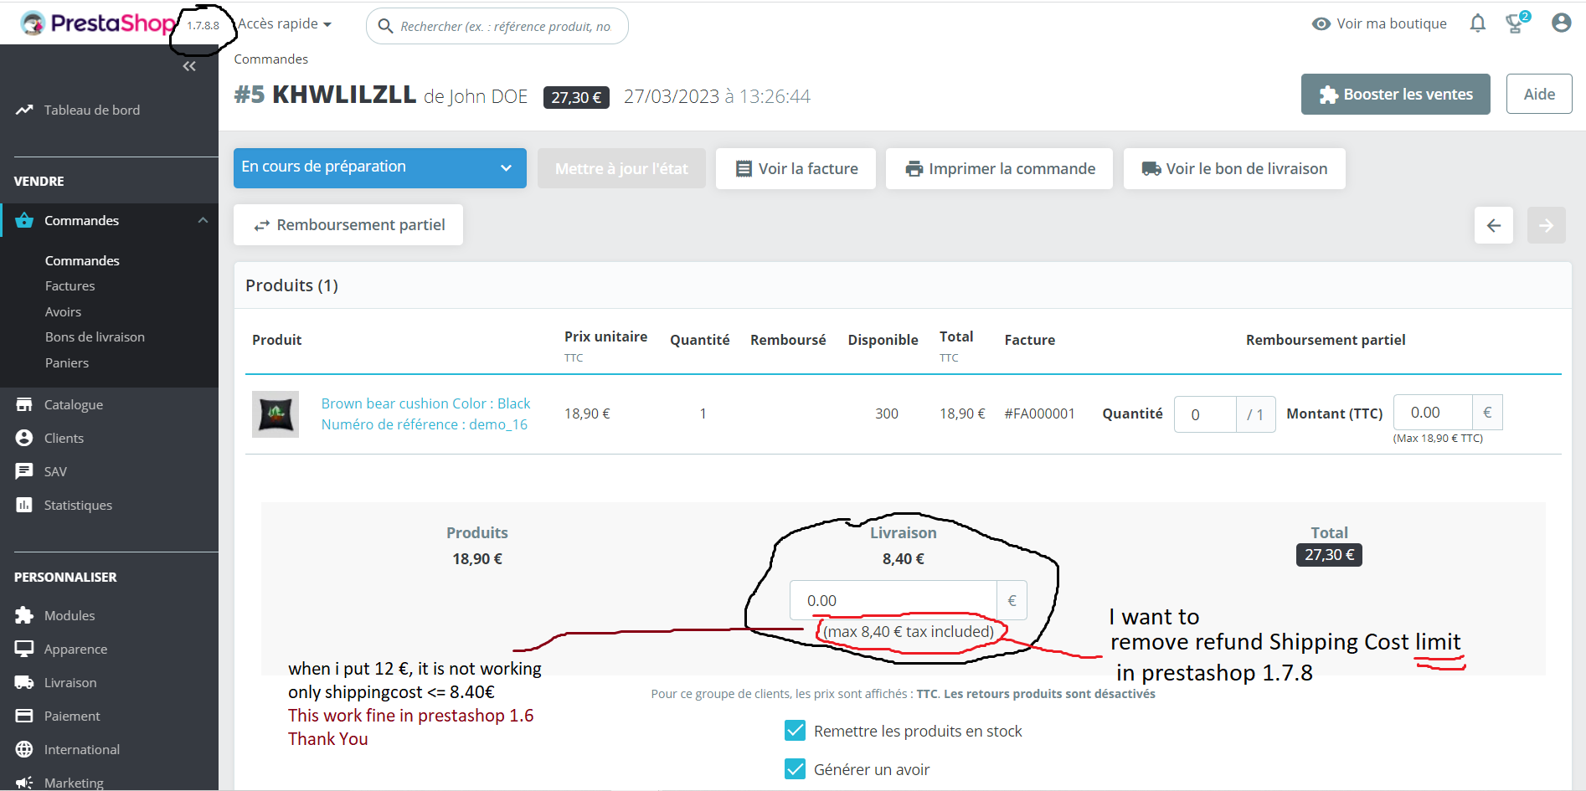Uncheck Remettre les produits en stock

[x=795, y=730]
